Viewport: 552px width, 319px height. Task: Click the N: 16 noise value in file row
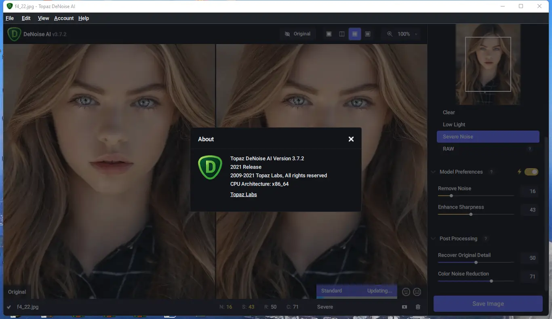click(x=225, y=307)
